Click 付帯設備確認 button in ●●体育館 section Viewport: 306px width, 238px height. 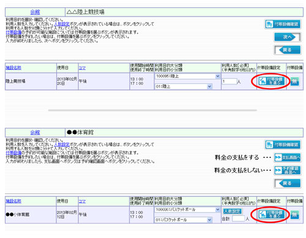pos(283,145)
